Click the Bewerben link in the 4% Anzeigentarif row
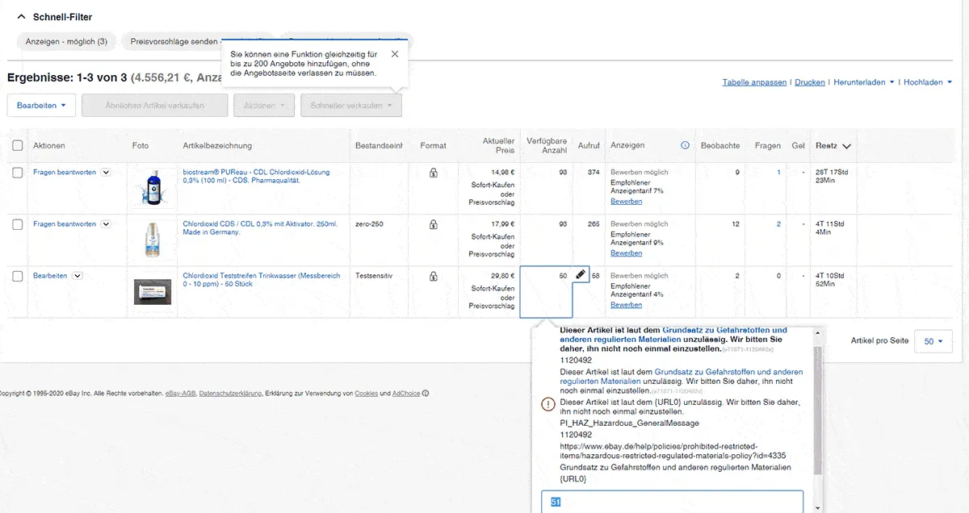The image size is (969, 513). 627,305
